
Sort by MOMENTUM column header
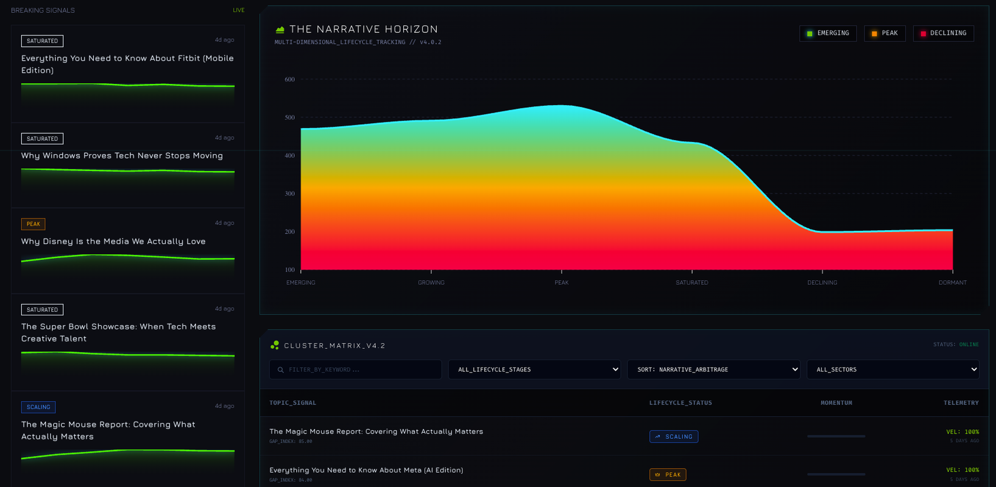(836, 403)
